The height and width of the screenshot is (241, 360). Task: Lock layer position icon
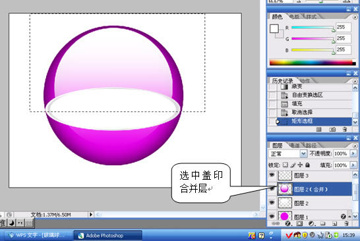click(300, 165)
